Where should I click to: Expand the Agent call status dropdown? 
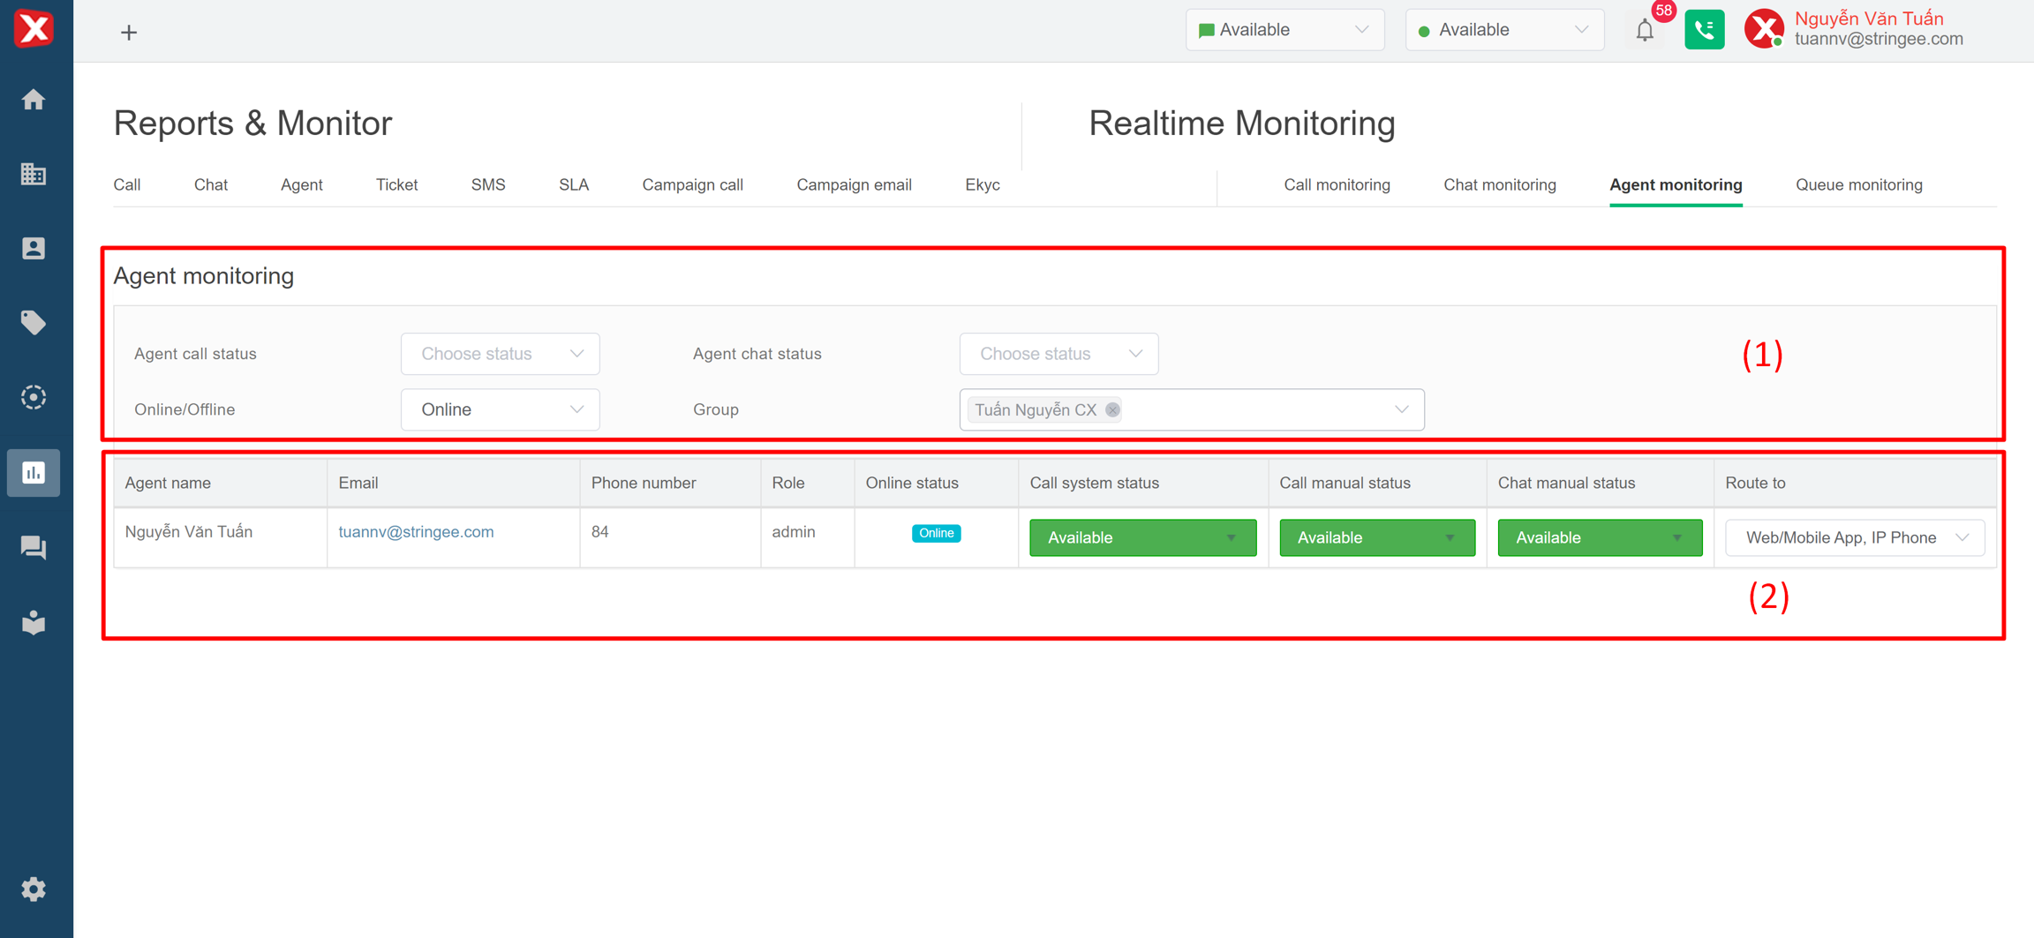tap(500, 354)
